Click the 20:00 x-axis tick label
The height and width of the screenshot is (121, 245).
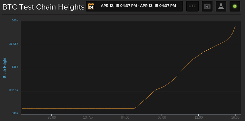point(52,118)
